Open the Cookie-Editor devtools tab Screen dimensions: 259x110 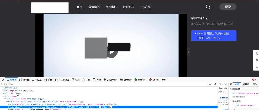[x=158, y=80]
